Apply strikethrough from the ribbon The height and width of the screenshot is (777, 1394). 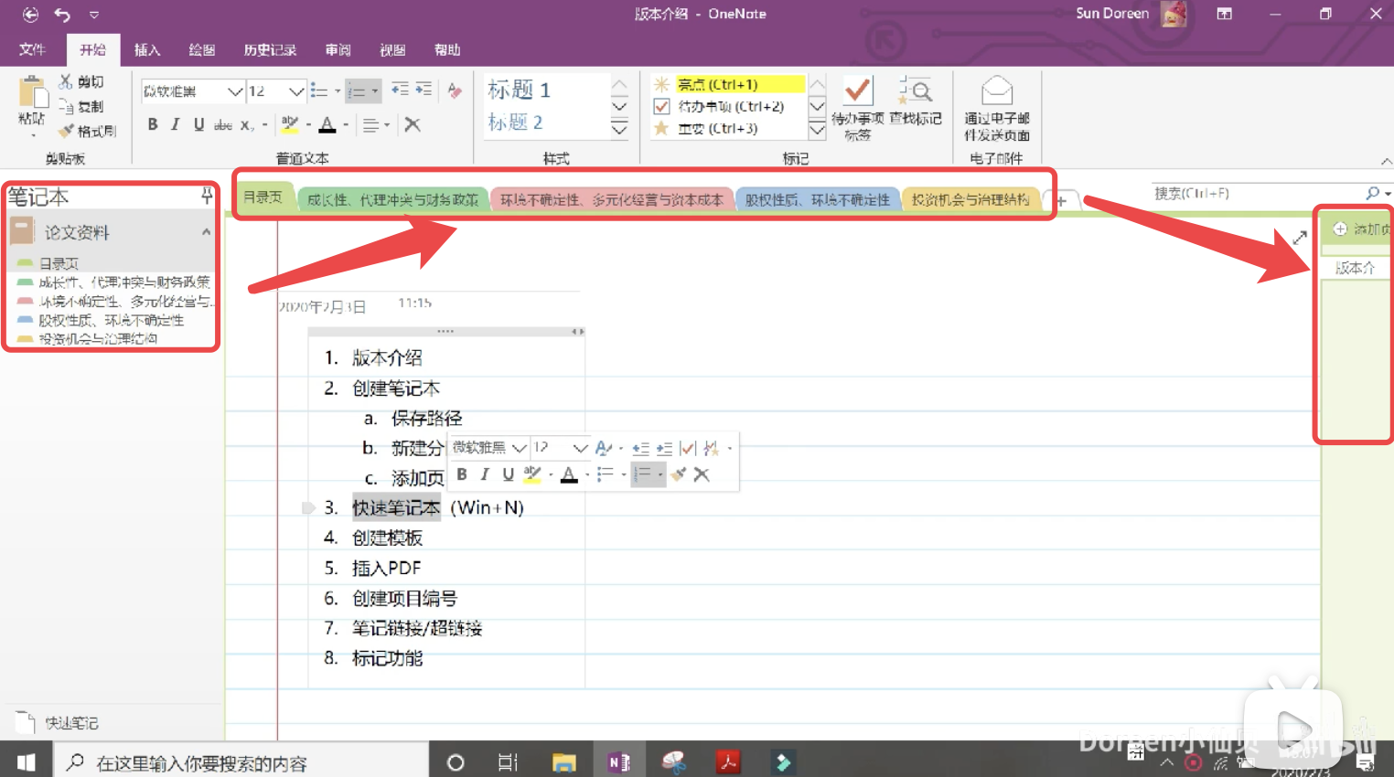pyautogui.click(x=222, y=124)
